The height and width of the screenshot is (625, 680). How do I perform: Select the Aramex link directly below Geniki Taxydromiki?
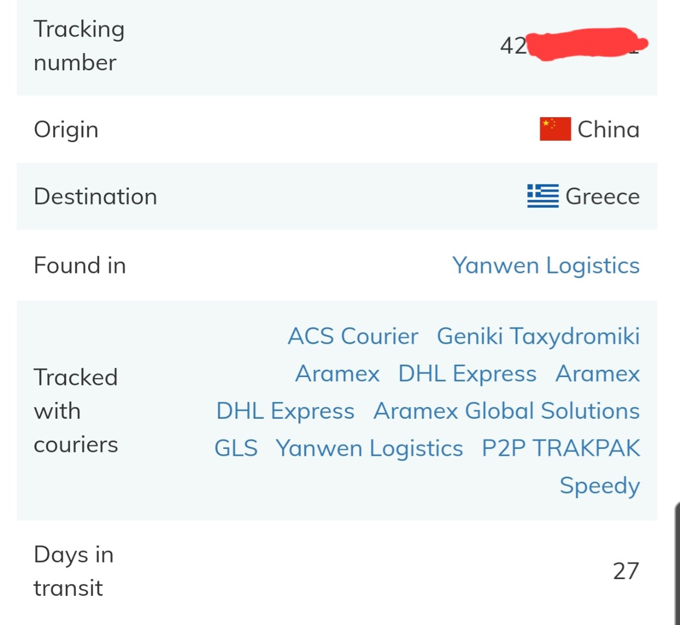pos(598,373)
